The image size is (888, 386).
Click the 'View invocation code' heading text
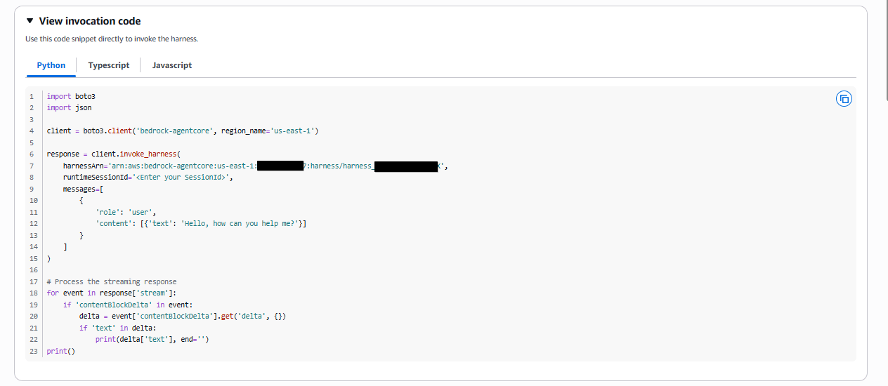pos(89,22)
